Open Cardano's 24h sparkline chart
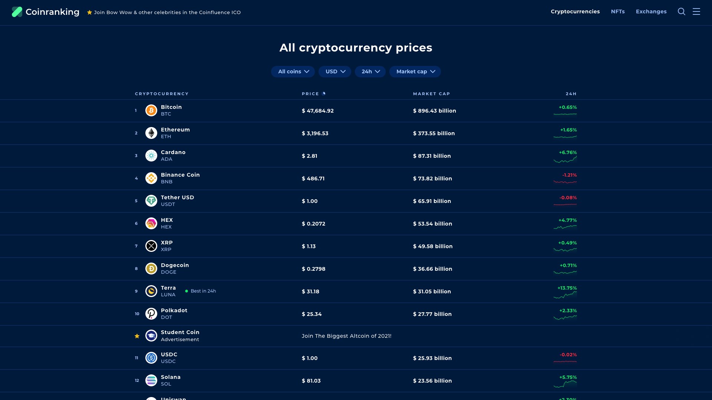712x400 pixels. pyautogui.click(x=565, y=159)
